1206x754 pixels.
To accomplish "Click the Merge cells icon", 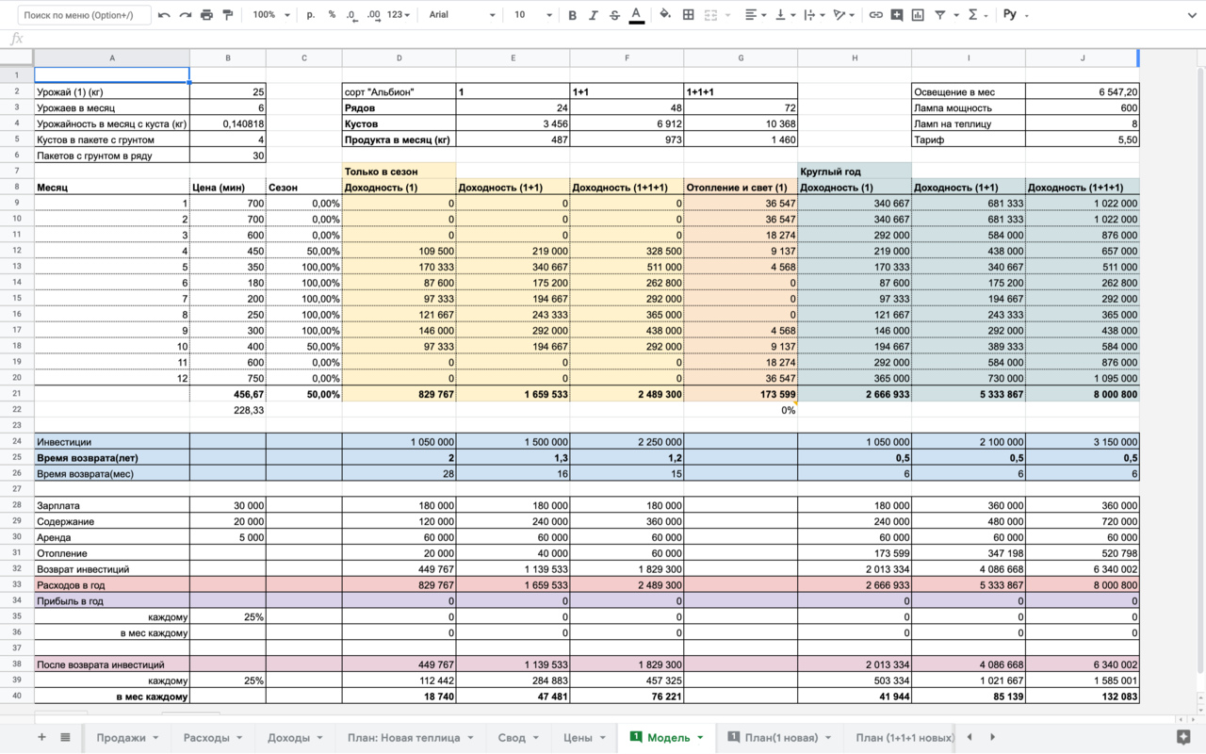I will point(710,15).
